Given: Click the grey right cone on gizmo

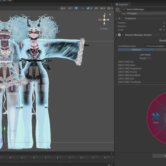Looking at the screenshot, I should (107, 20).
